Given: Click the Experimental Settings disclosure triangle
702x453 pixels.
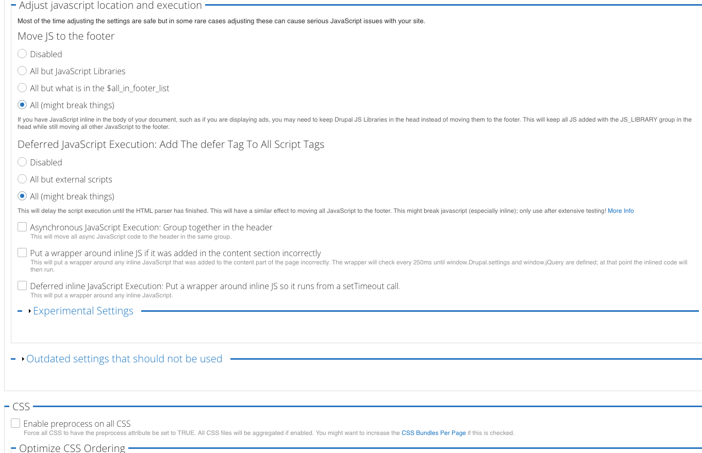Looking at the screenshot, I should [30, 311].
